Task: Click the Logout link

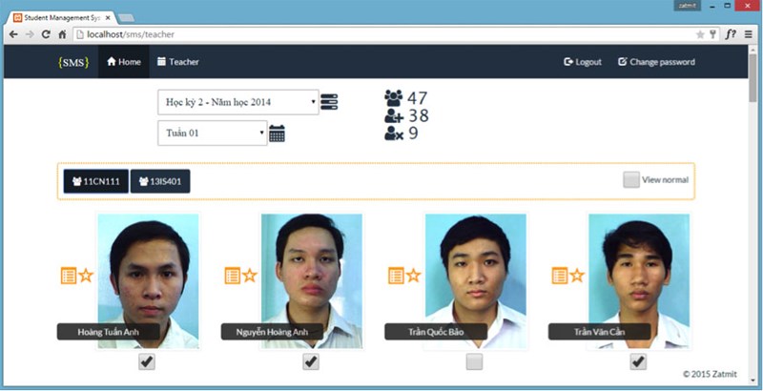Action: click(583, 62)
